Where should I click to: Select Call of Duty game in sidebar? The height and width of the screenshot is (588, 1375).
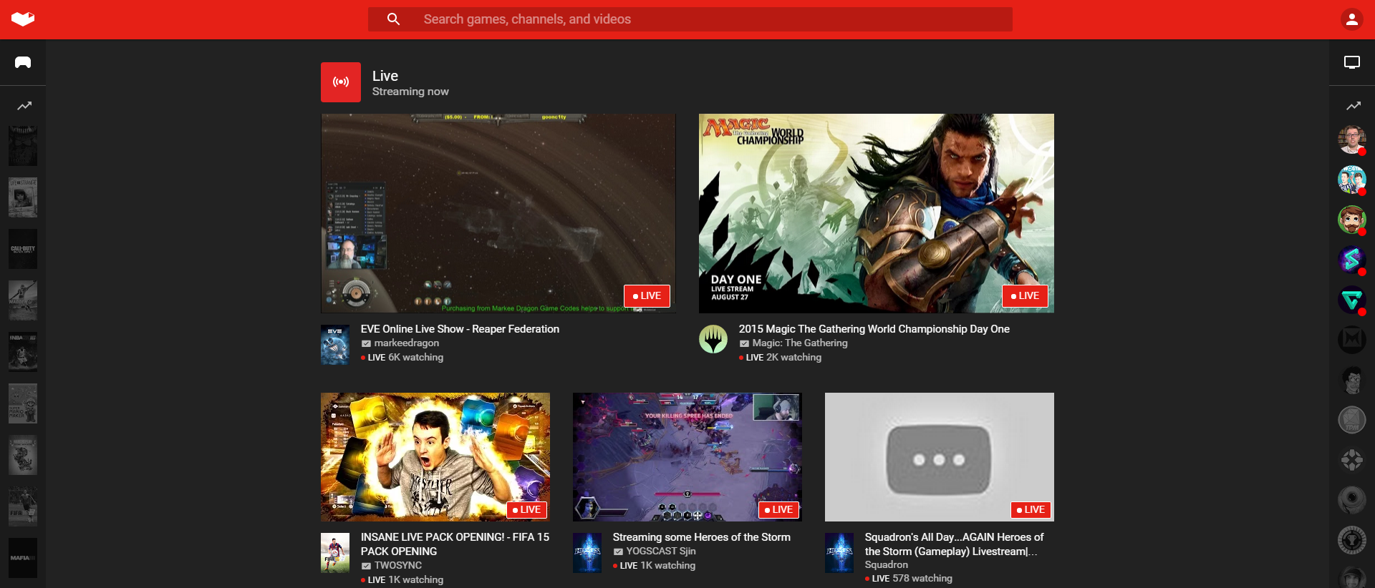click(23, 249)
